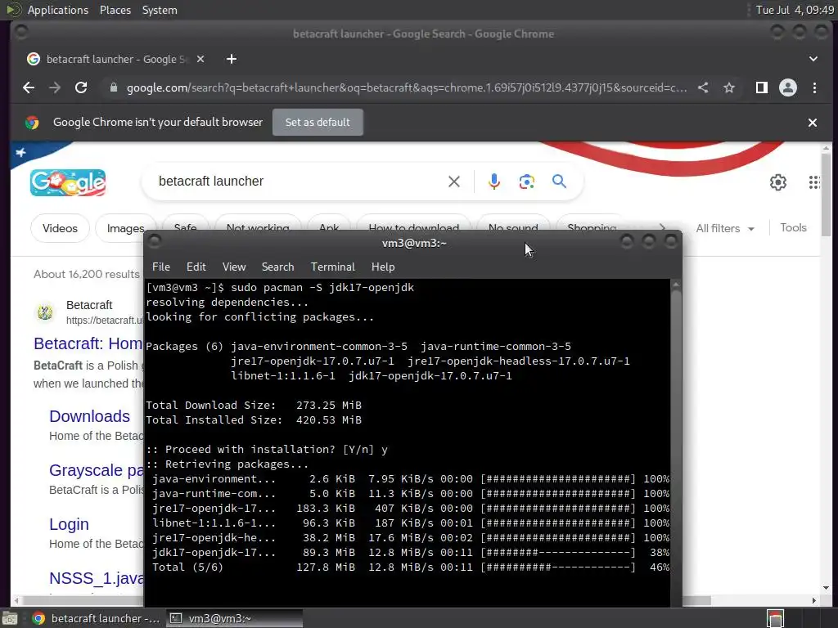Open the Betacraft: Home result link
838x628 pixels.
pyautogui.click(x=88, y=343)
